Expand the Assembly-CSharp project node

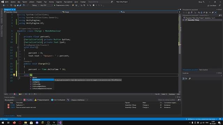click(184, 20)
